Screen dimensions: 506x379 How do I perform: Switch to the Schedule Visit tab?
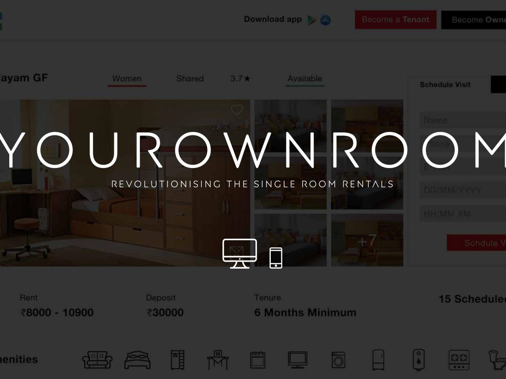click(x=445, y=84)
